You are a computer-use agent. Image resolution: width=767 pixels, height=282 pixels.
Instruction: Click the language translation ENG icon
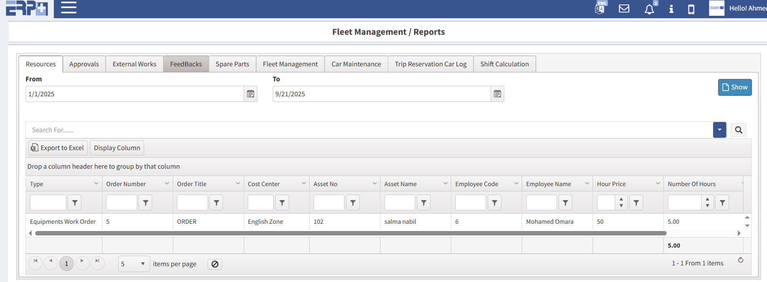pyautogui.click(x=600, y=8)
